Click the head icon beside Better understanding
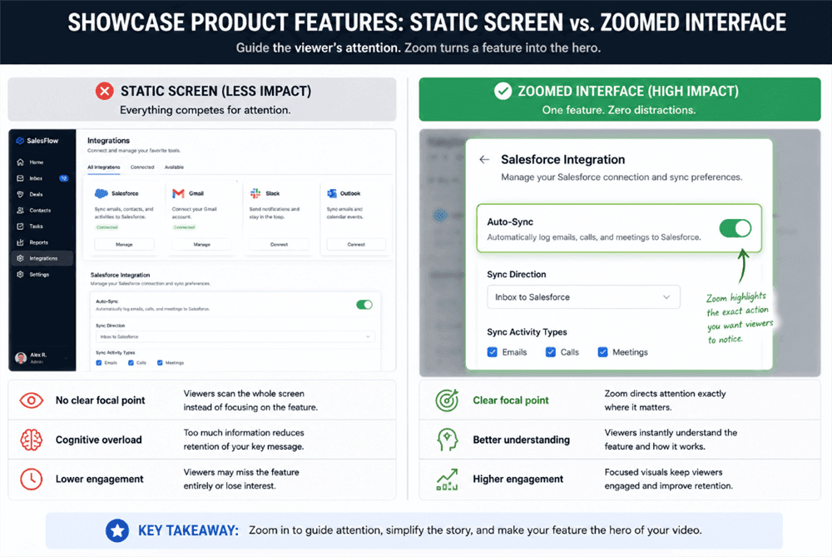This screenshot has height=557, width=832. [448, 440]
